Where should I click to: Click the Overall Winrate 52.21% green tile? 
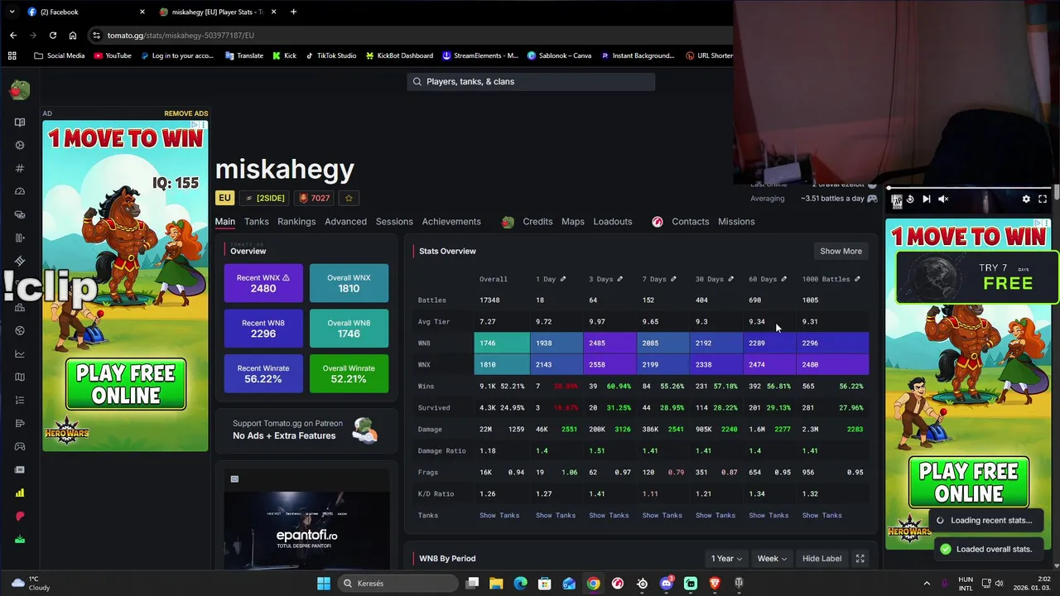click(x=349, y=373)
